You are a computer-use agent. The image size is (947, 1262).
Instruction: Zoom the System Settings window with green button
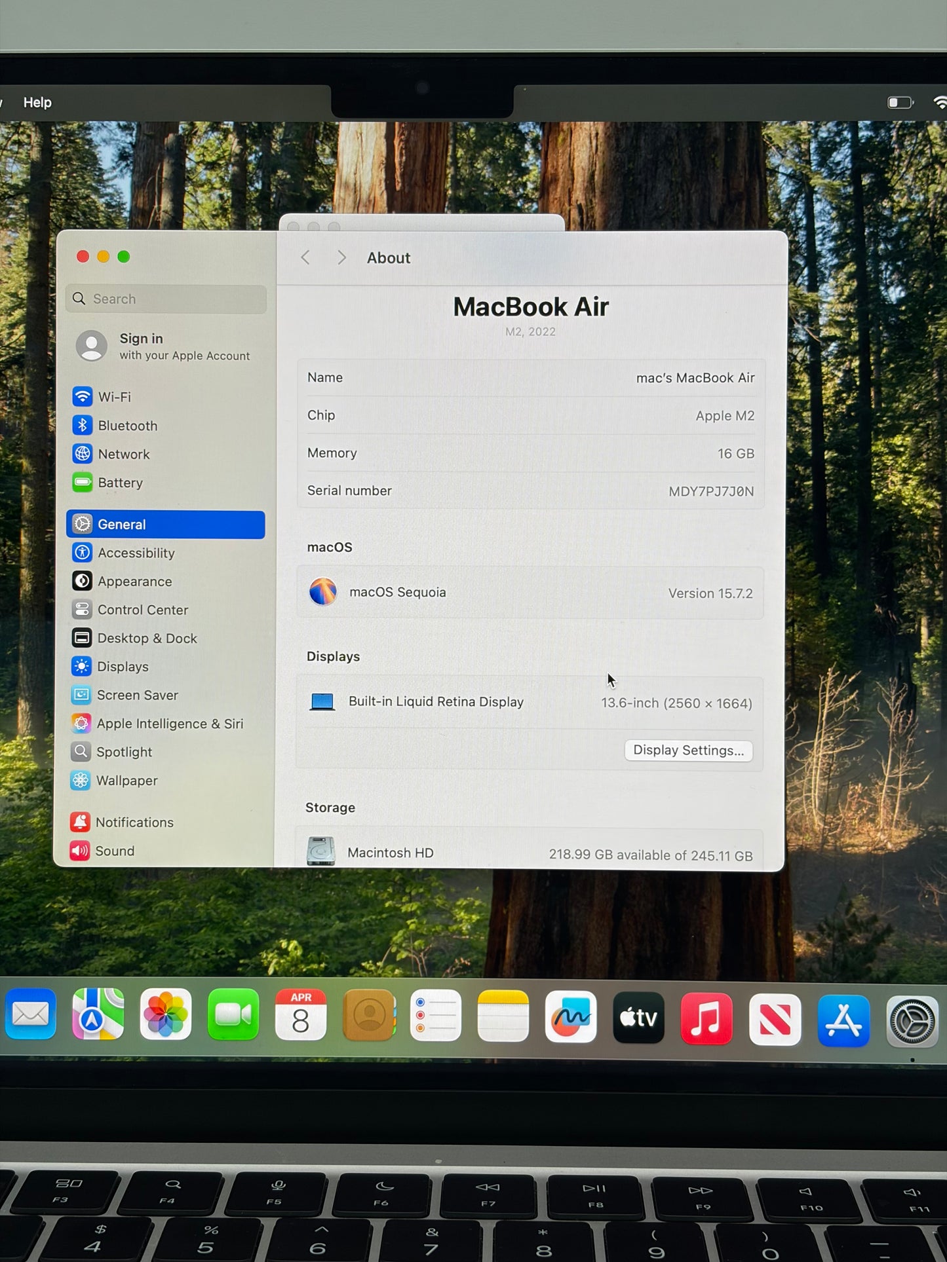124,257
